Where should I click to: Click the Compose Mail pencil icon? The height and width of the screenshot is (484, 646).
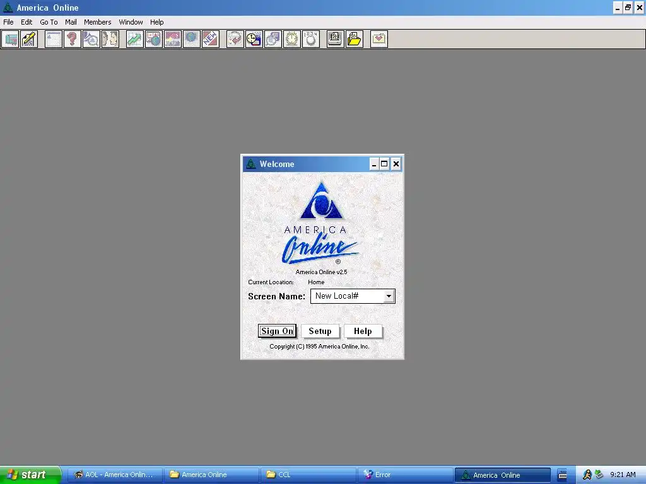pos(29,39)
